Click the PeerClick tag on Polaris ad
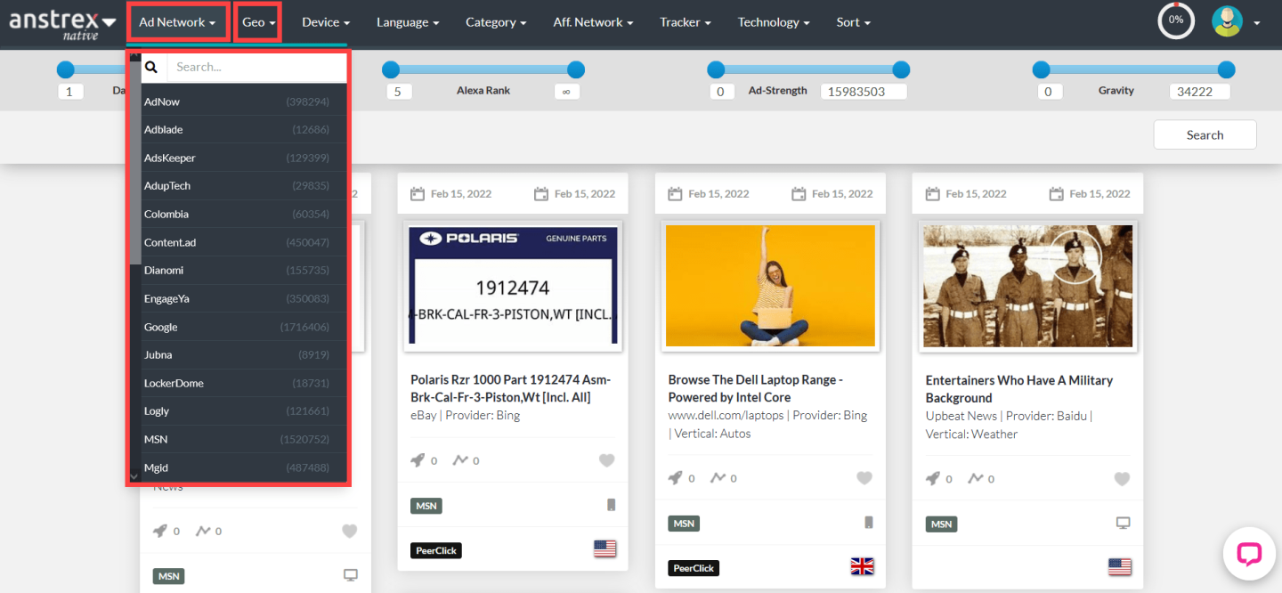The image size is (1282, 593). point(436,550)
